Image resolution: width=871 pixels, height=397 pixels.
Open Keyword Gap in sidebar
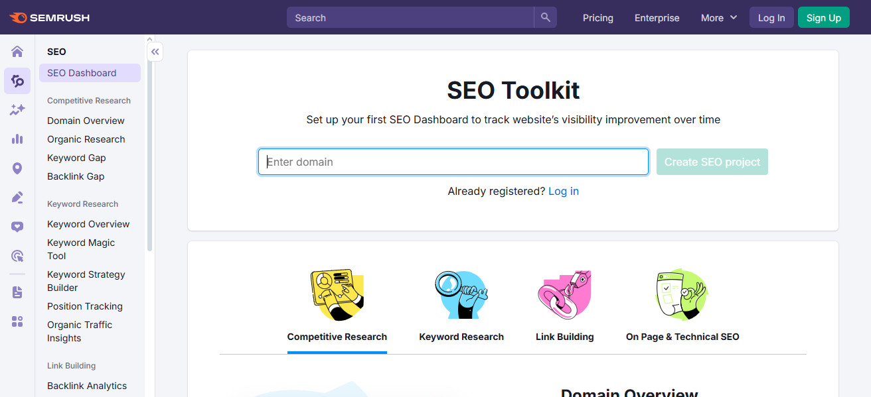pyautogui.click(x=76, y=158)
